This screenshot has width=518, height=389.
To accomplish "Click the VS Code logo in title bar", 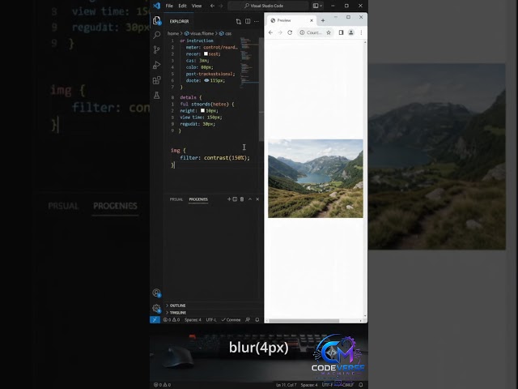I will coord(156,6).
